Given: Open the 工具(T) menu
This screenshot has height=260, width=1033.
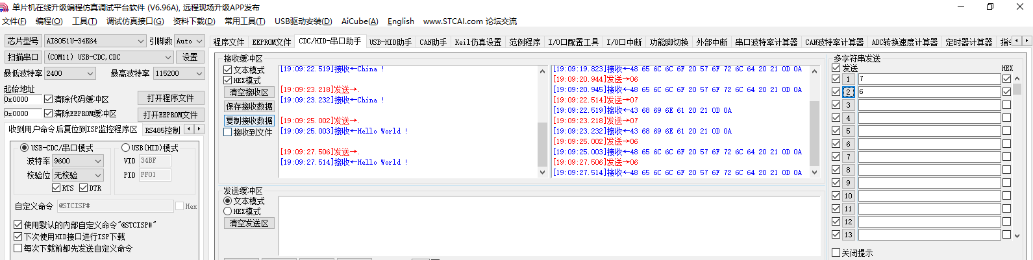Looking at the screenshot, I should (84, 21).
